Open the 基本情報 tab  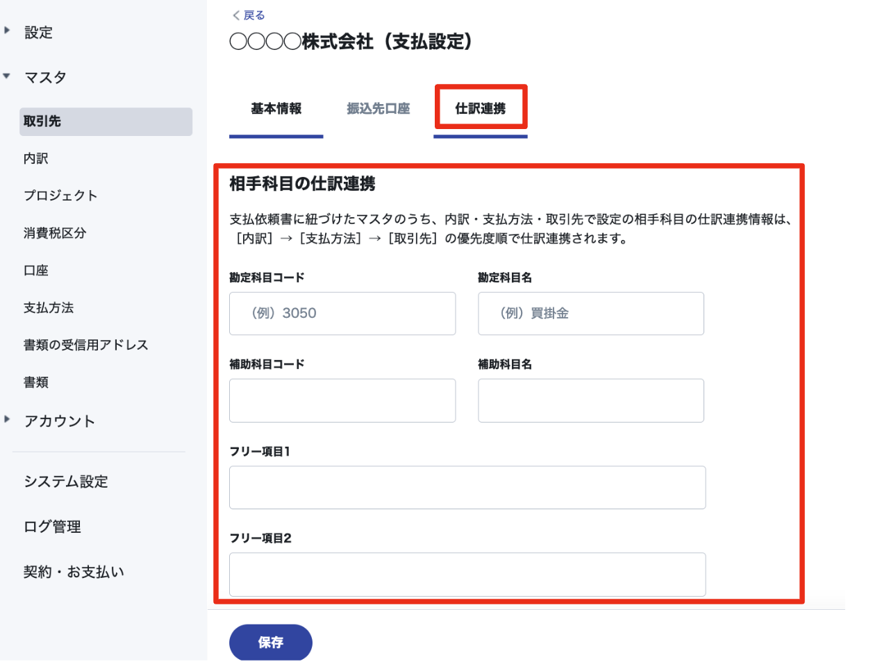276,109
